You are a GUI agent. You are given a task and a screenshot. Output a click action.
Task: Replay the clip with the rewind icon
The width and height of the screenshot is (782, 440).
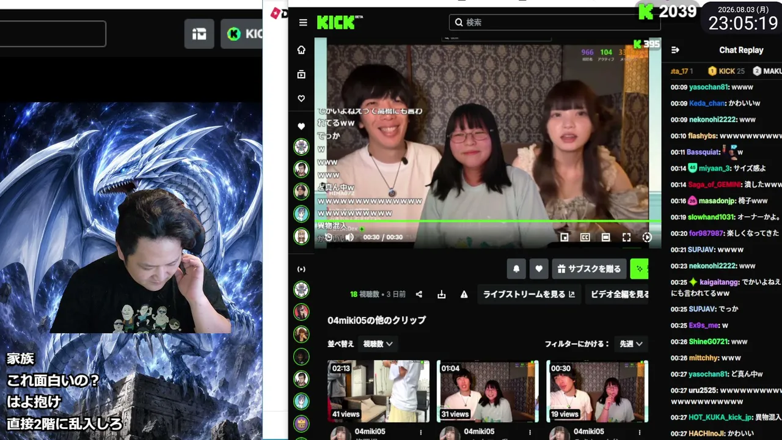(x=329, y=237)
